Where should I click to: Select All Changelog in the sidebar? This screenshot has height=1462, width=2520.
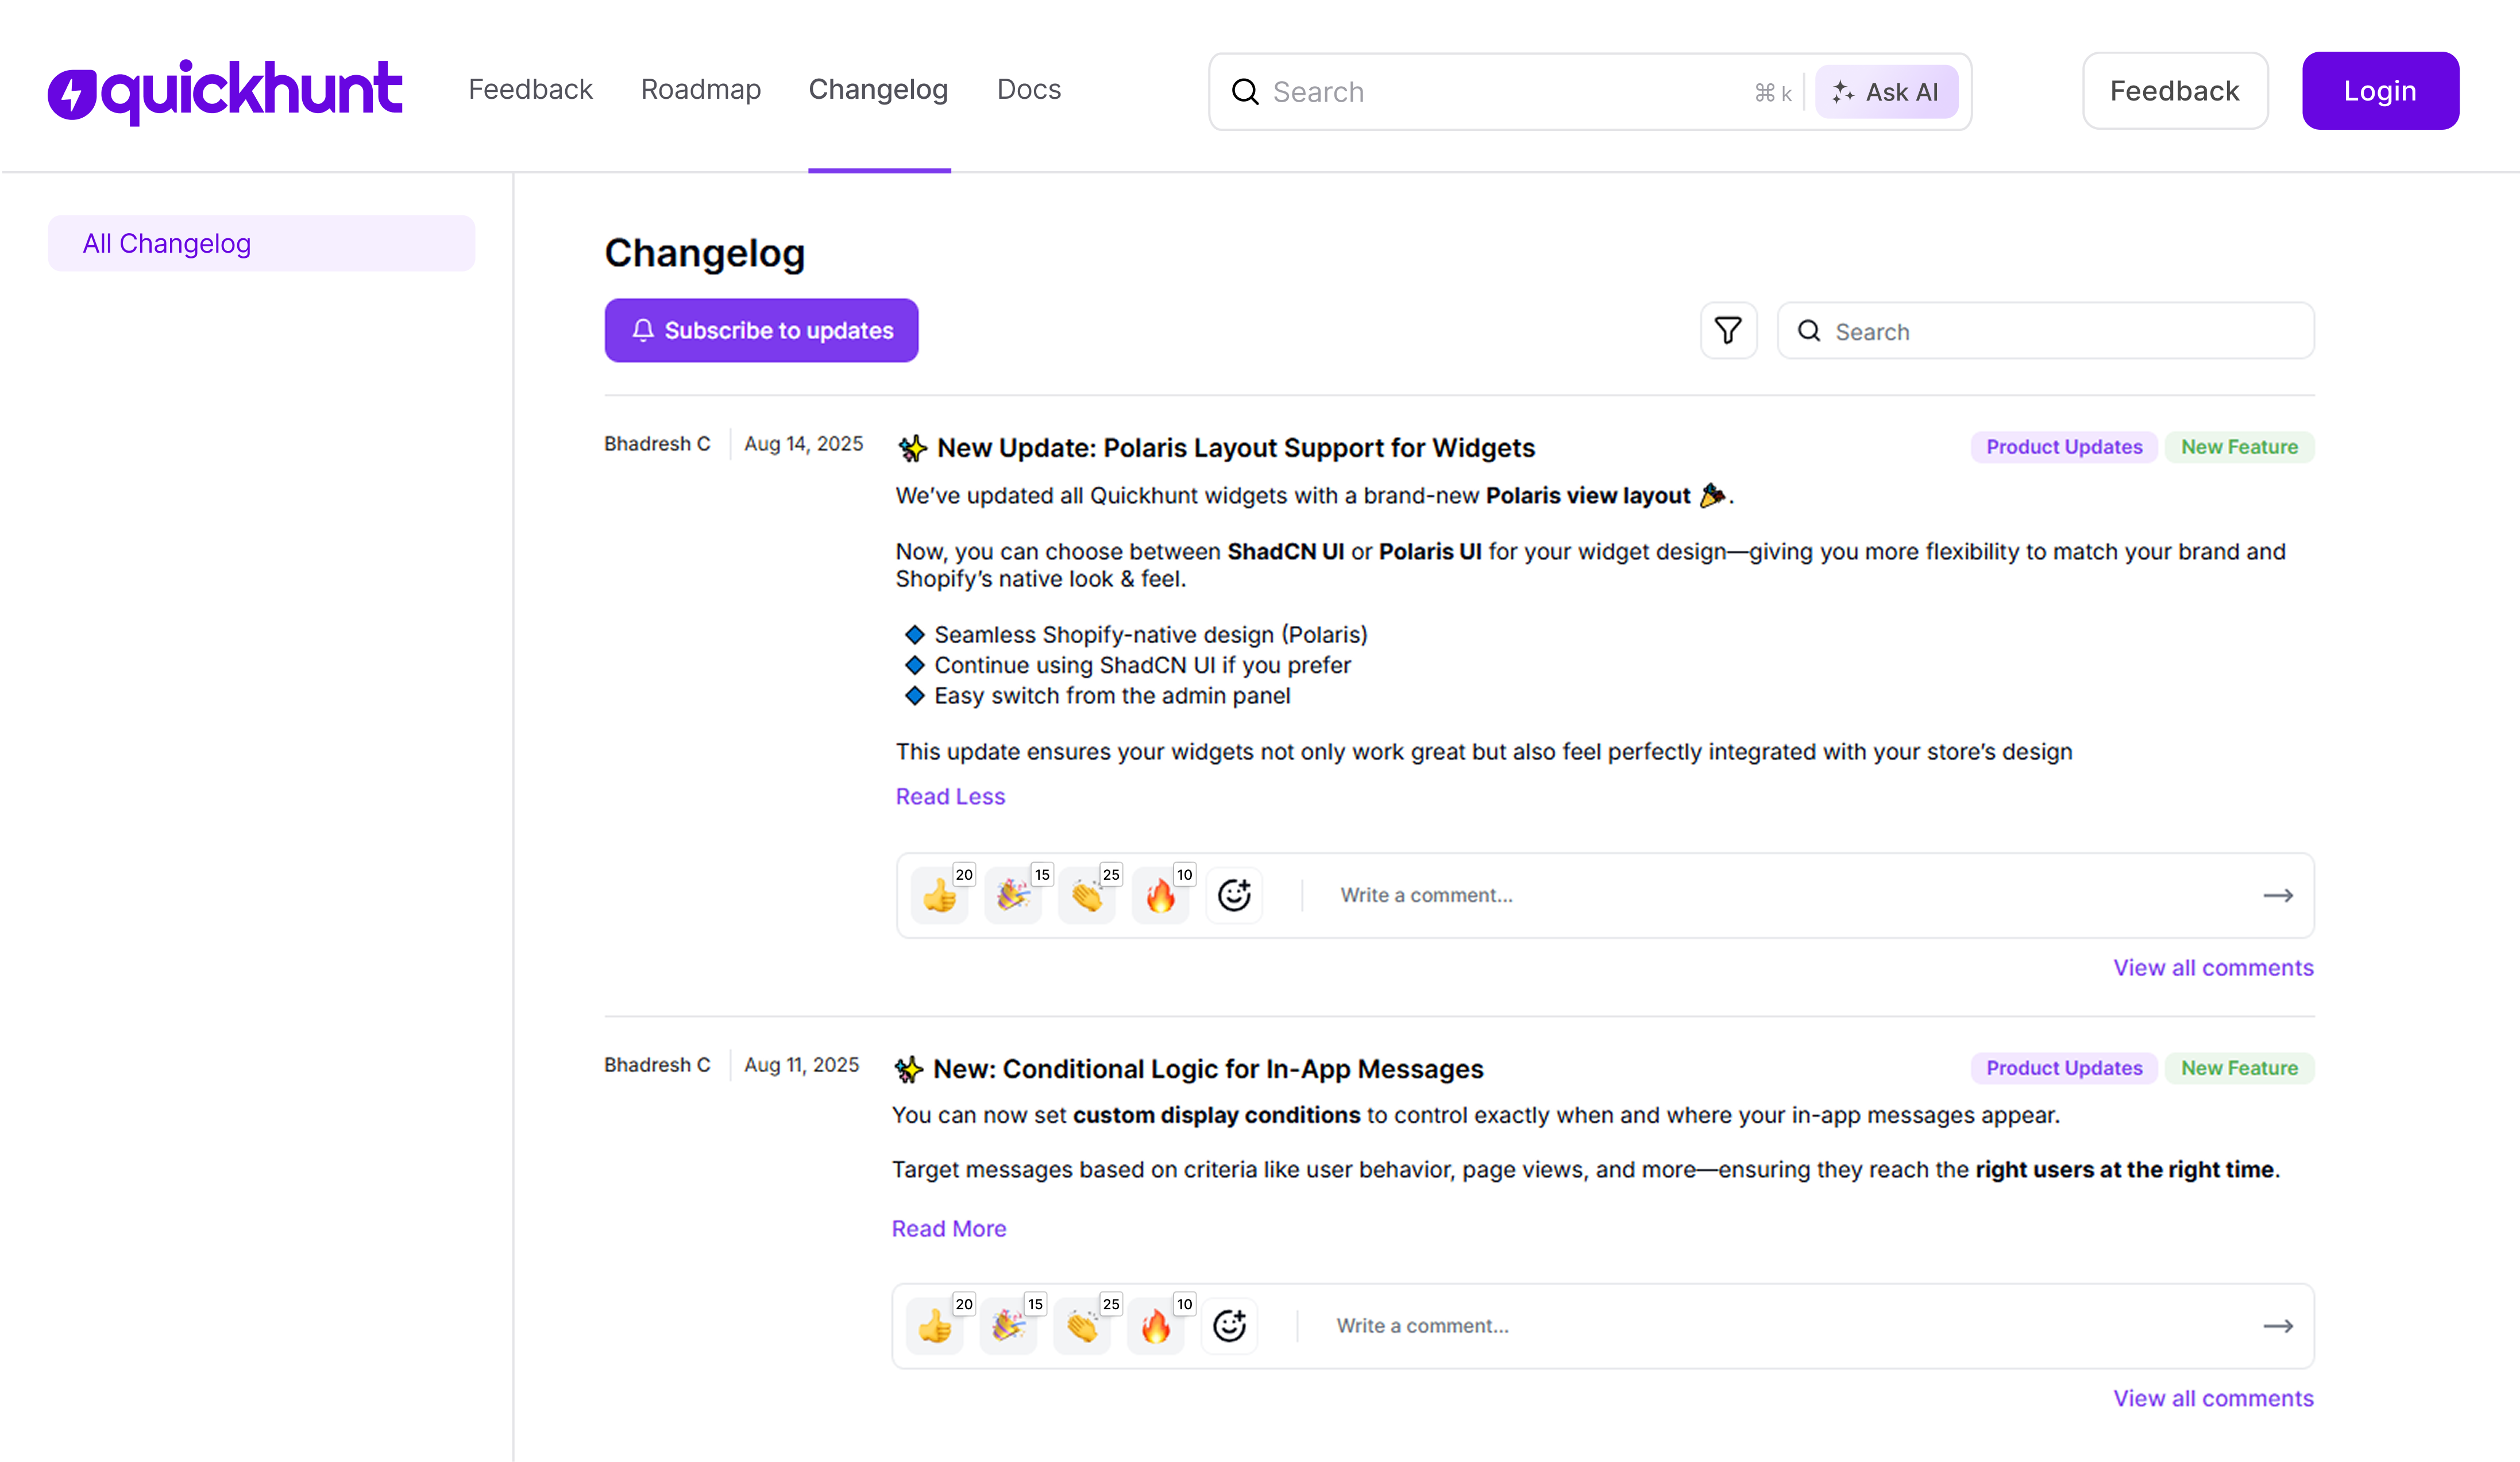(x=261, y=243)
